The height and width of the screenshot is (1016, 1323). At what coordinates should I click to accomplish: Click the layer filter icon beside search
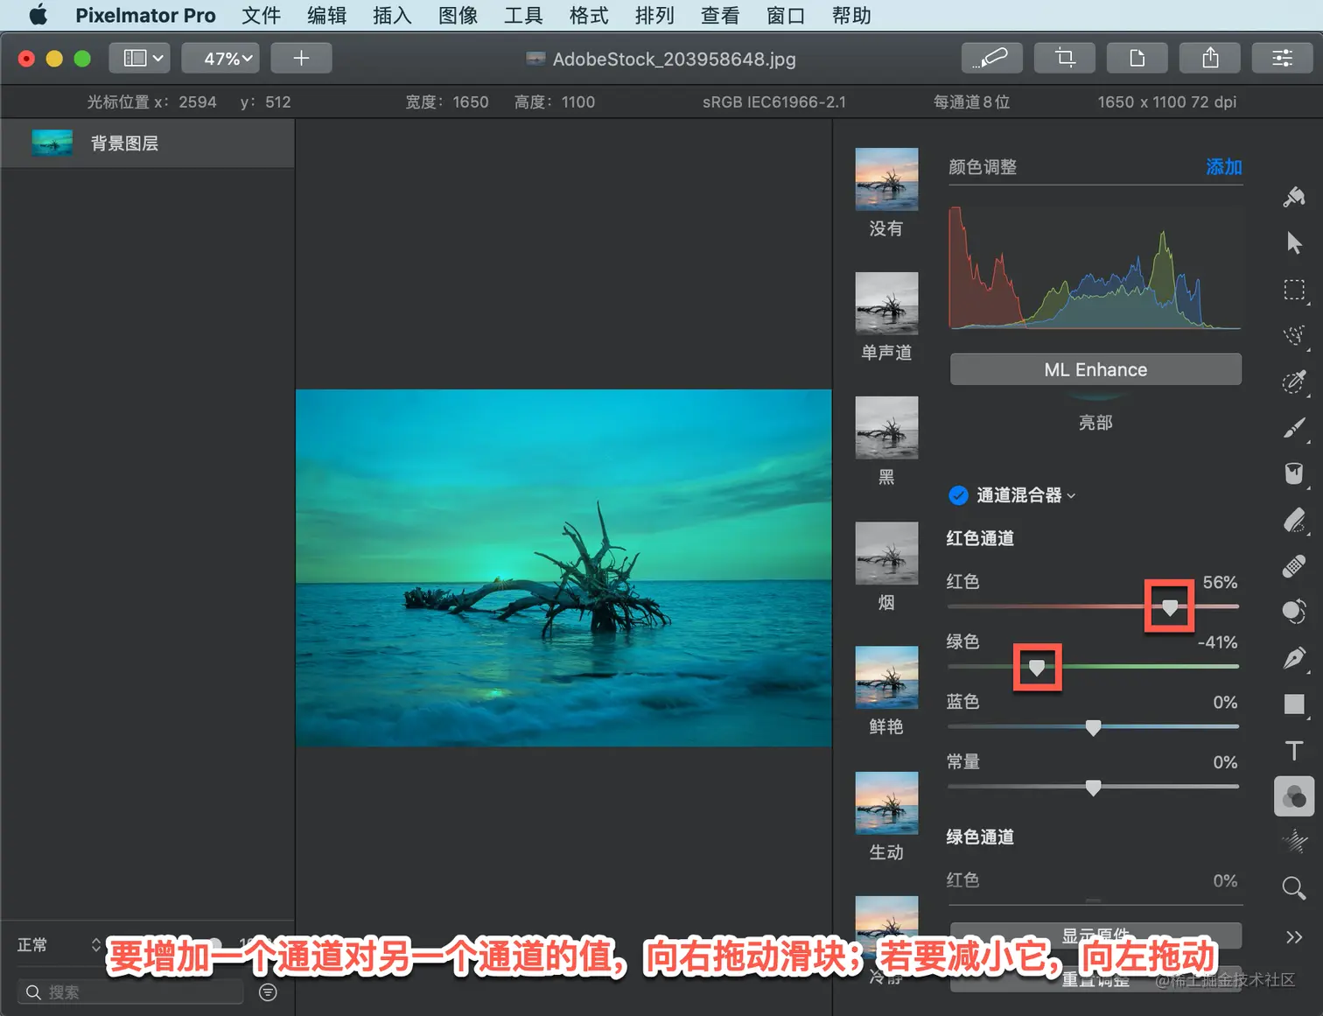(269, 992)
